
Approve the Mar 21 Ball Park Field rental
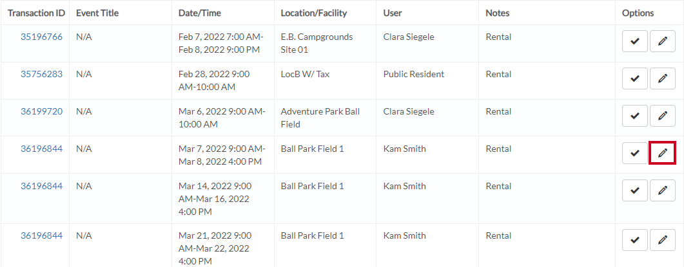click(635, 240)
